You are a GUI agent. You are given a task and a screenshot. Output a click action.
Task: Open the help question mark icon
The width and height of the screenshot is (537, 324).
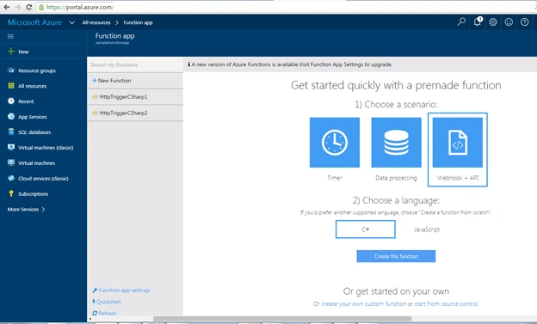point(524,22)
